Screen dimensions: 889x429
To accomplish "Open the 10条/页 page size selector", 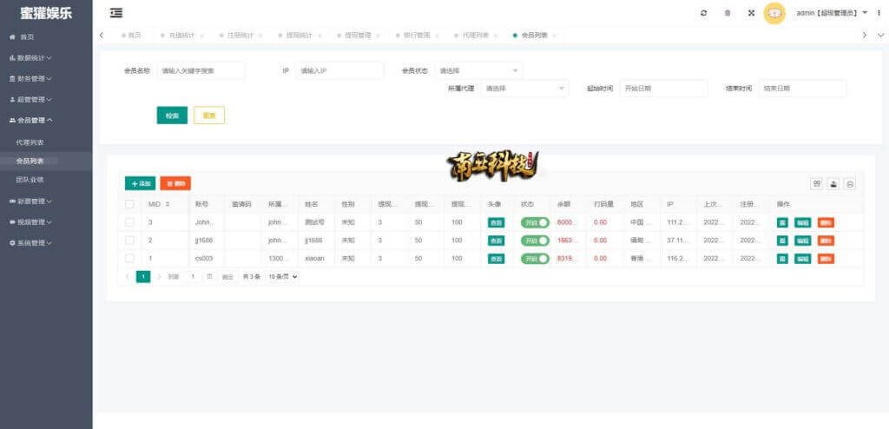I will [x=282, y=276].
